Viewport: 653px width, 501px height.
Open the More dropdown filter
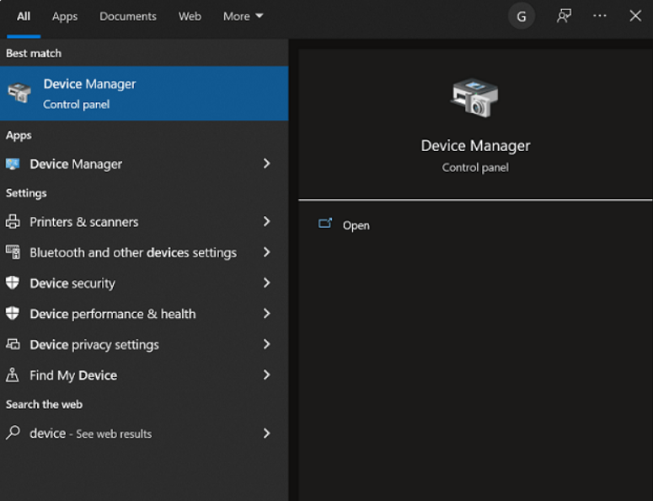tap(243, 16)
